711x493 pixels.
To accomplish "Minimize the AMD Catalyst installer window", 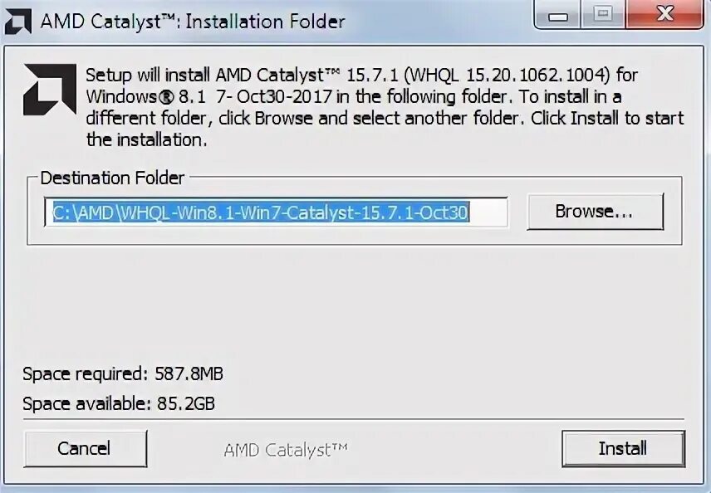I will tap(558, 14).
